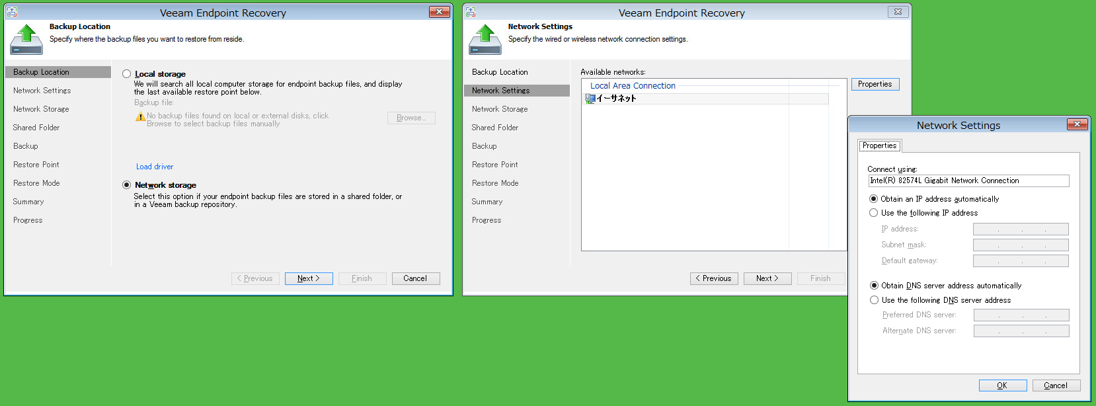
Task: Select Network Settings step in right wizard sidebar
Action: pos(517,91)
